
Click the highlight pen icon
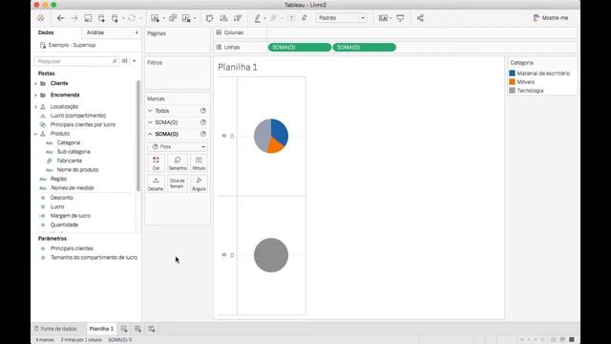pos(258,18)
